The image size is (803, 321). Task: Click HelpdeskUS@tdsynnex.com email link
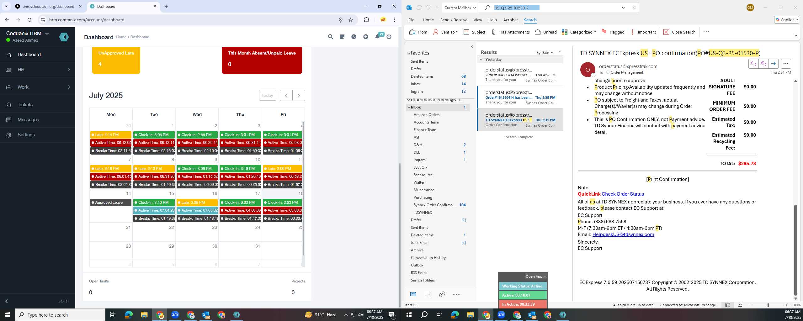pyautogui.click(x=623, y=234)
